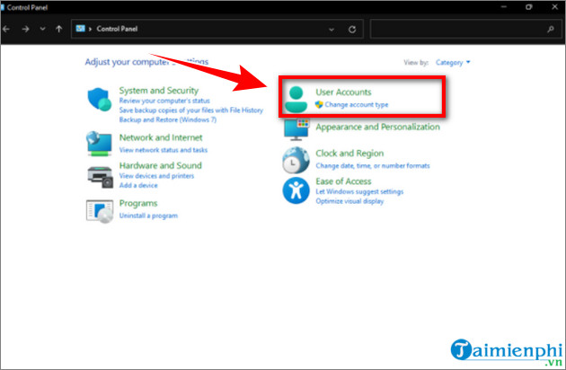Click the Control Panel breadcrumb in address bar
The image size is (566, 370).
point(117,29)
